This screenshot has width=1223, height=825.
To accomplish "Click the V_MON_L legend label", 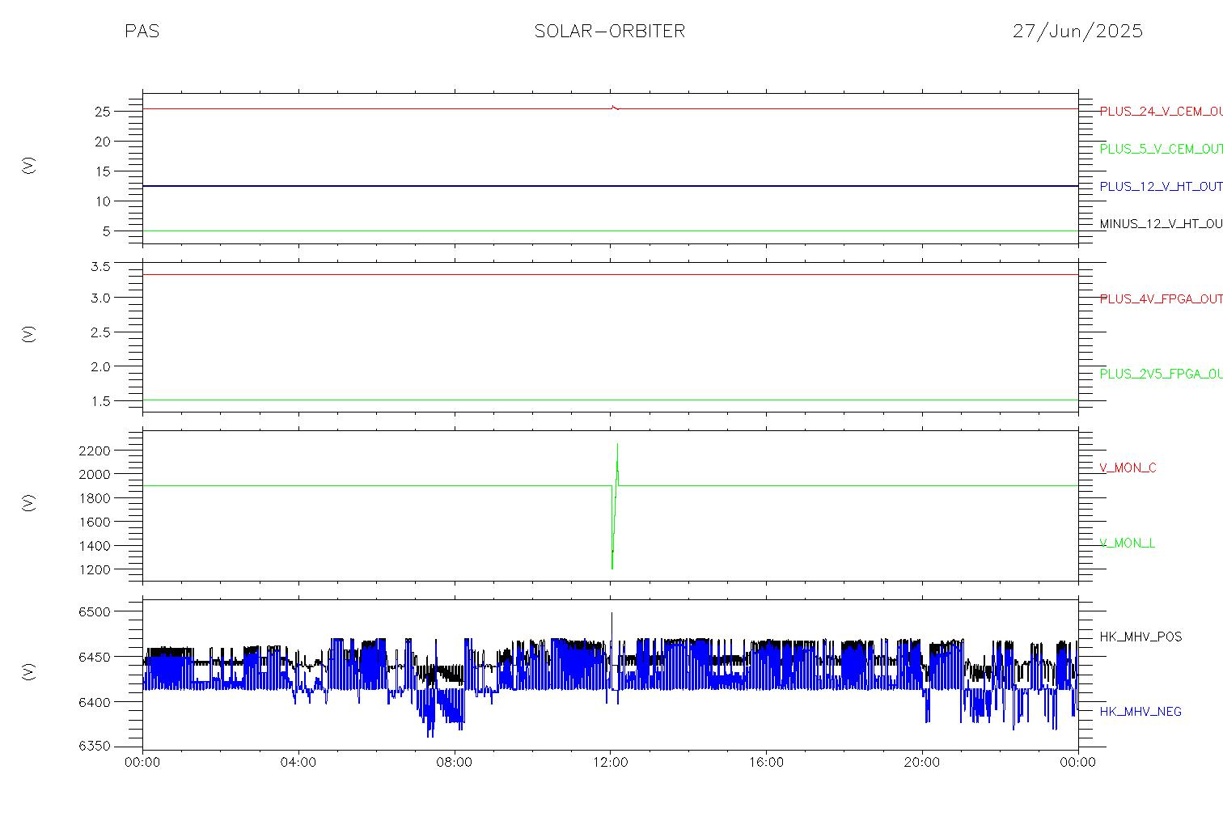I will [1127, 544].
